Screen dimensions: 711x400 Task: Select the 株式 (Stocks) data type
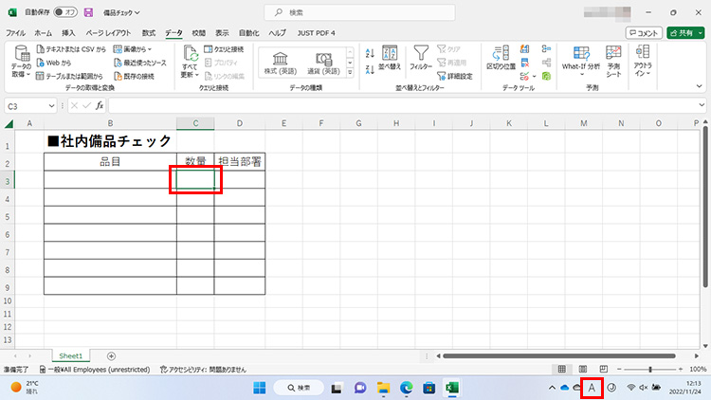[282, 63]
